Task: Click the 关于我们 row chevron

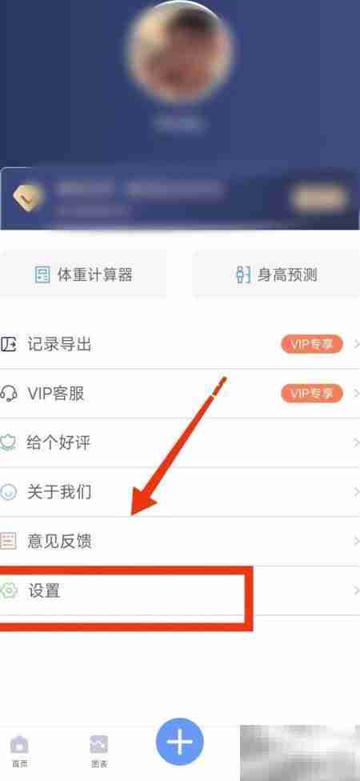Action: pos(356,492)
